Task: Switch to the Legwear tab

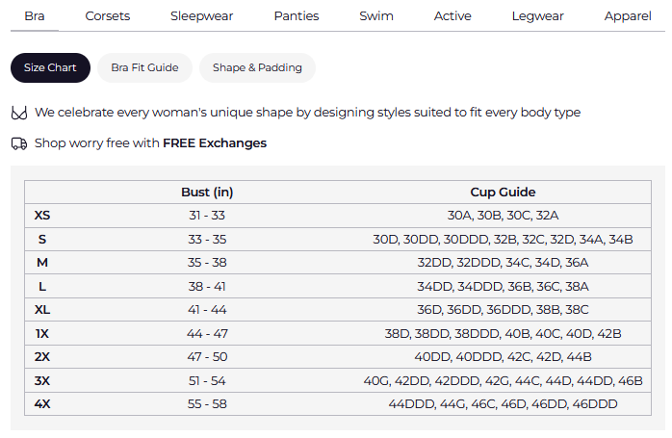Action: [x=538, y=16]
